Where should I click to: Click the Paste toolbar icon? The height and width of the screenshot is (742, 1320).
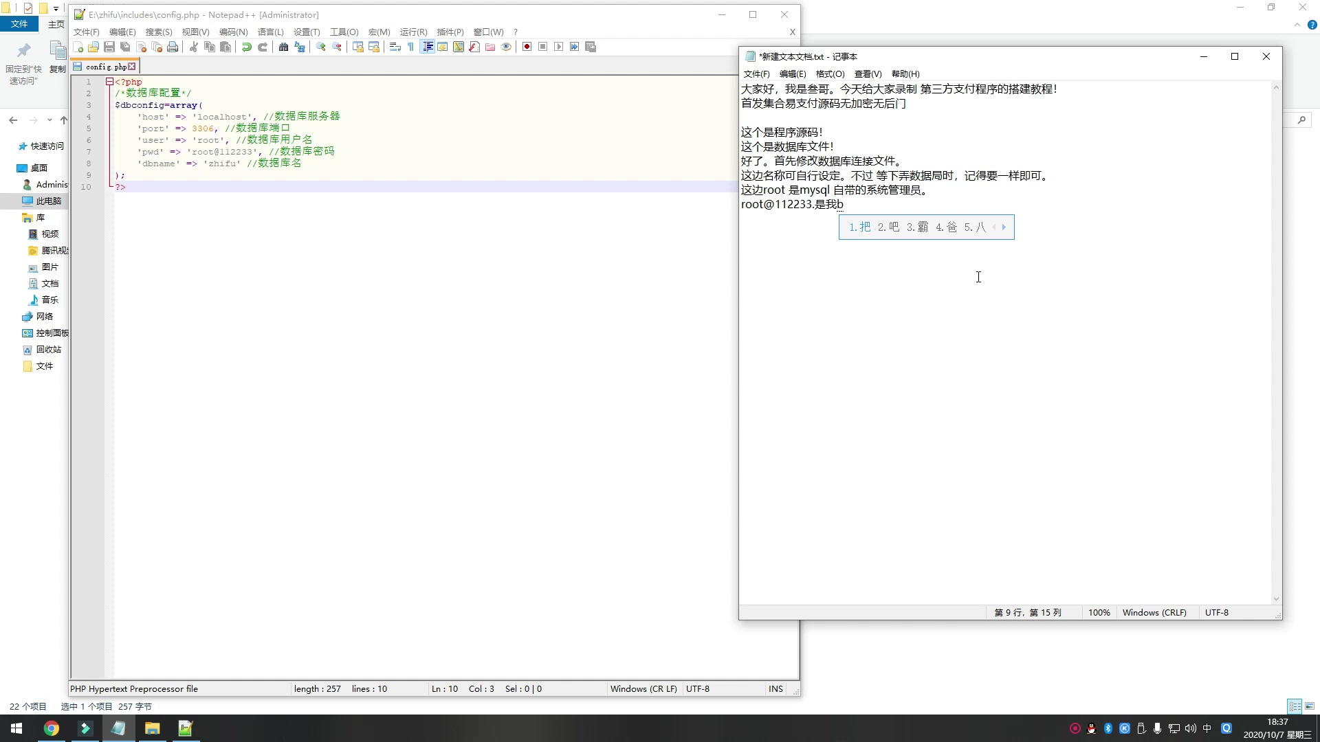pos(225,47)
